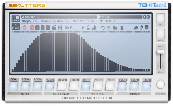This screenshot has width=173, height=106.
Task: Switch modulator power on or off
Action: pos(25,28)
